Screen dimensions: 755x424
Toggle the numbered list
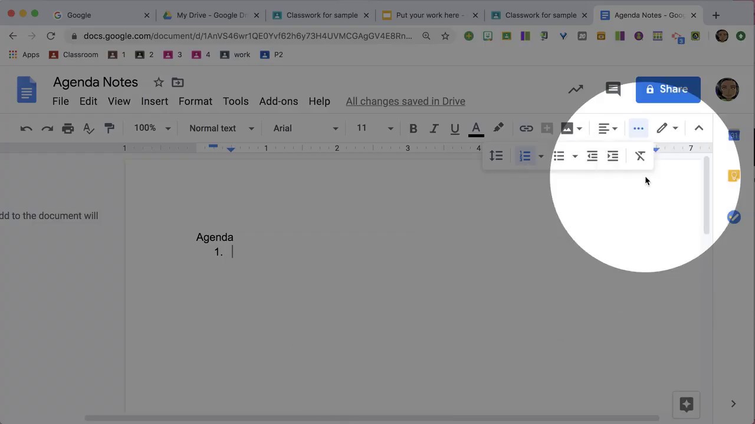[525, 156]
